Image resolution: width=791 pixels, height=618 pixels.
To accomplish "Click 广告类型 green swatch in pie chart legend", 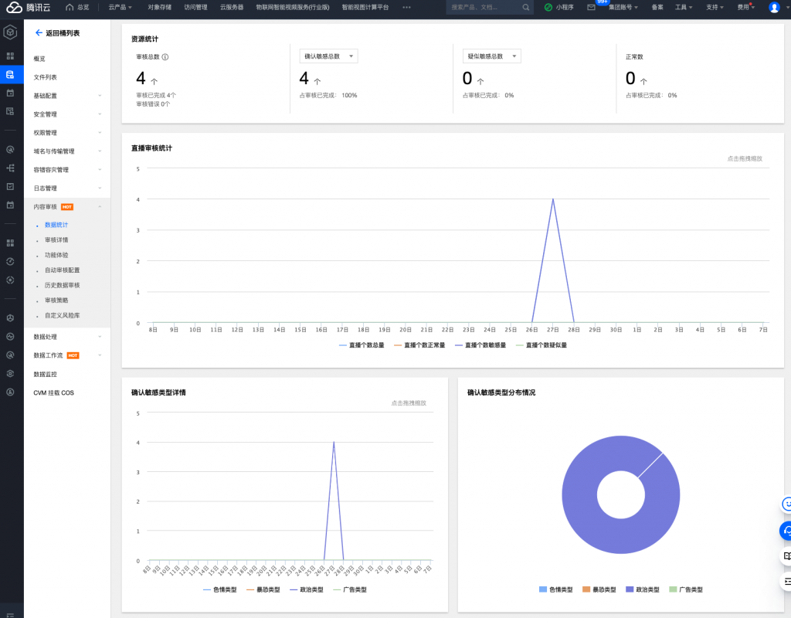I will [673, 589].
